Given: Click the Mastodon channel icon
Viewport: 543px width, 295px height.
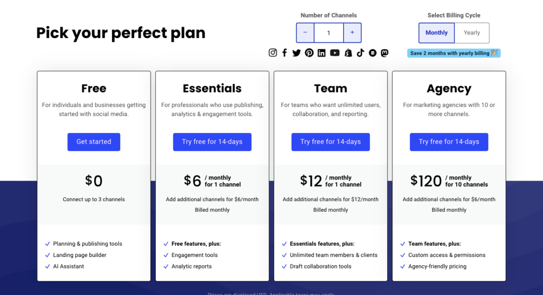Looking at the screenshot, I should click(385, 53).
